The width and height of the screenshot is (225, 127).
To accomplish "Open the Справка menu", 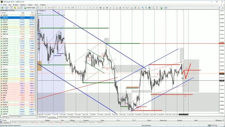I will point(43,5).
